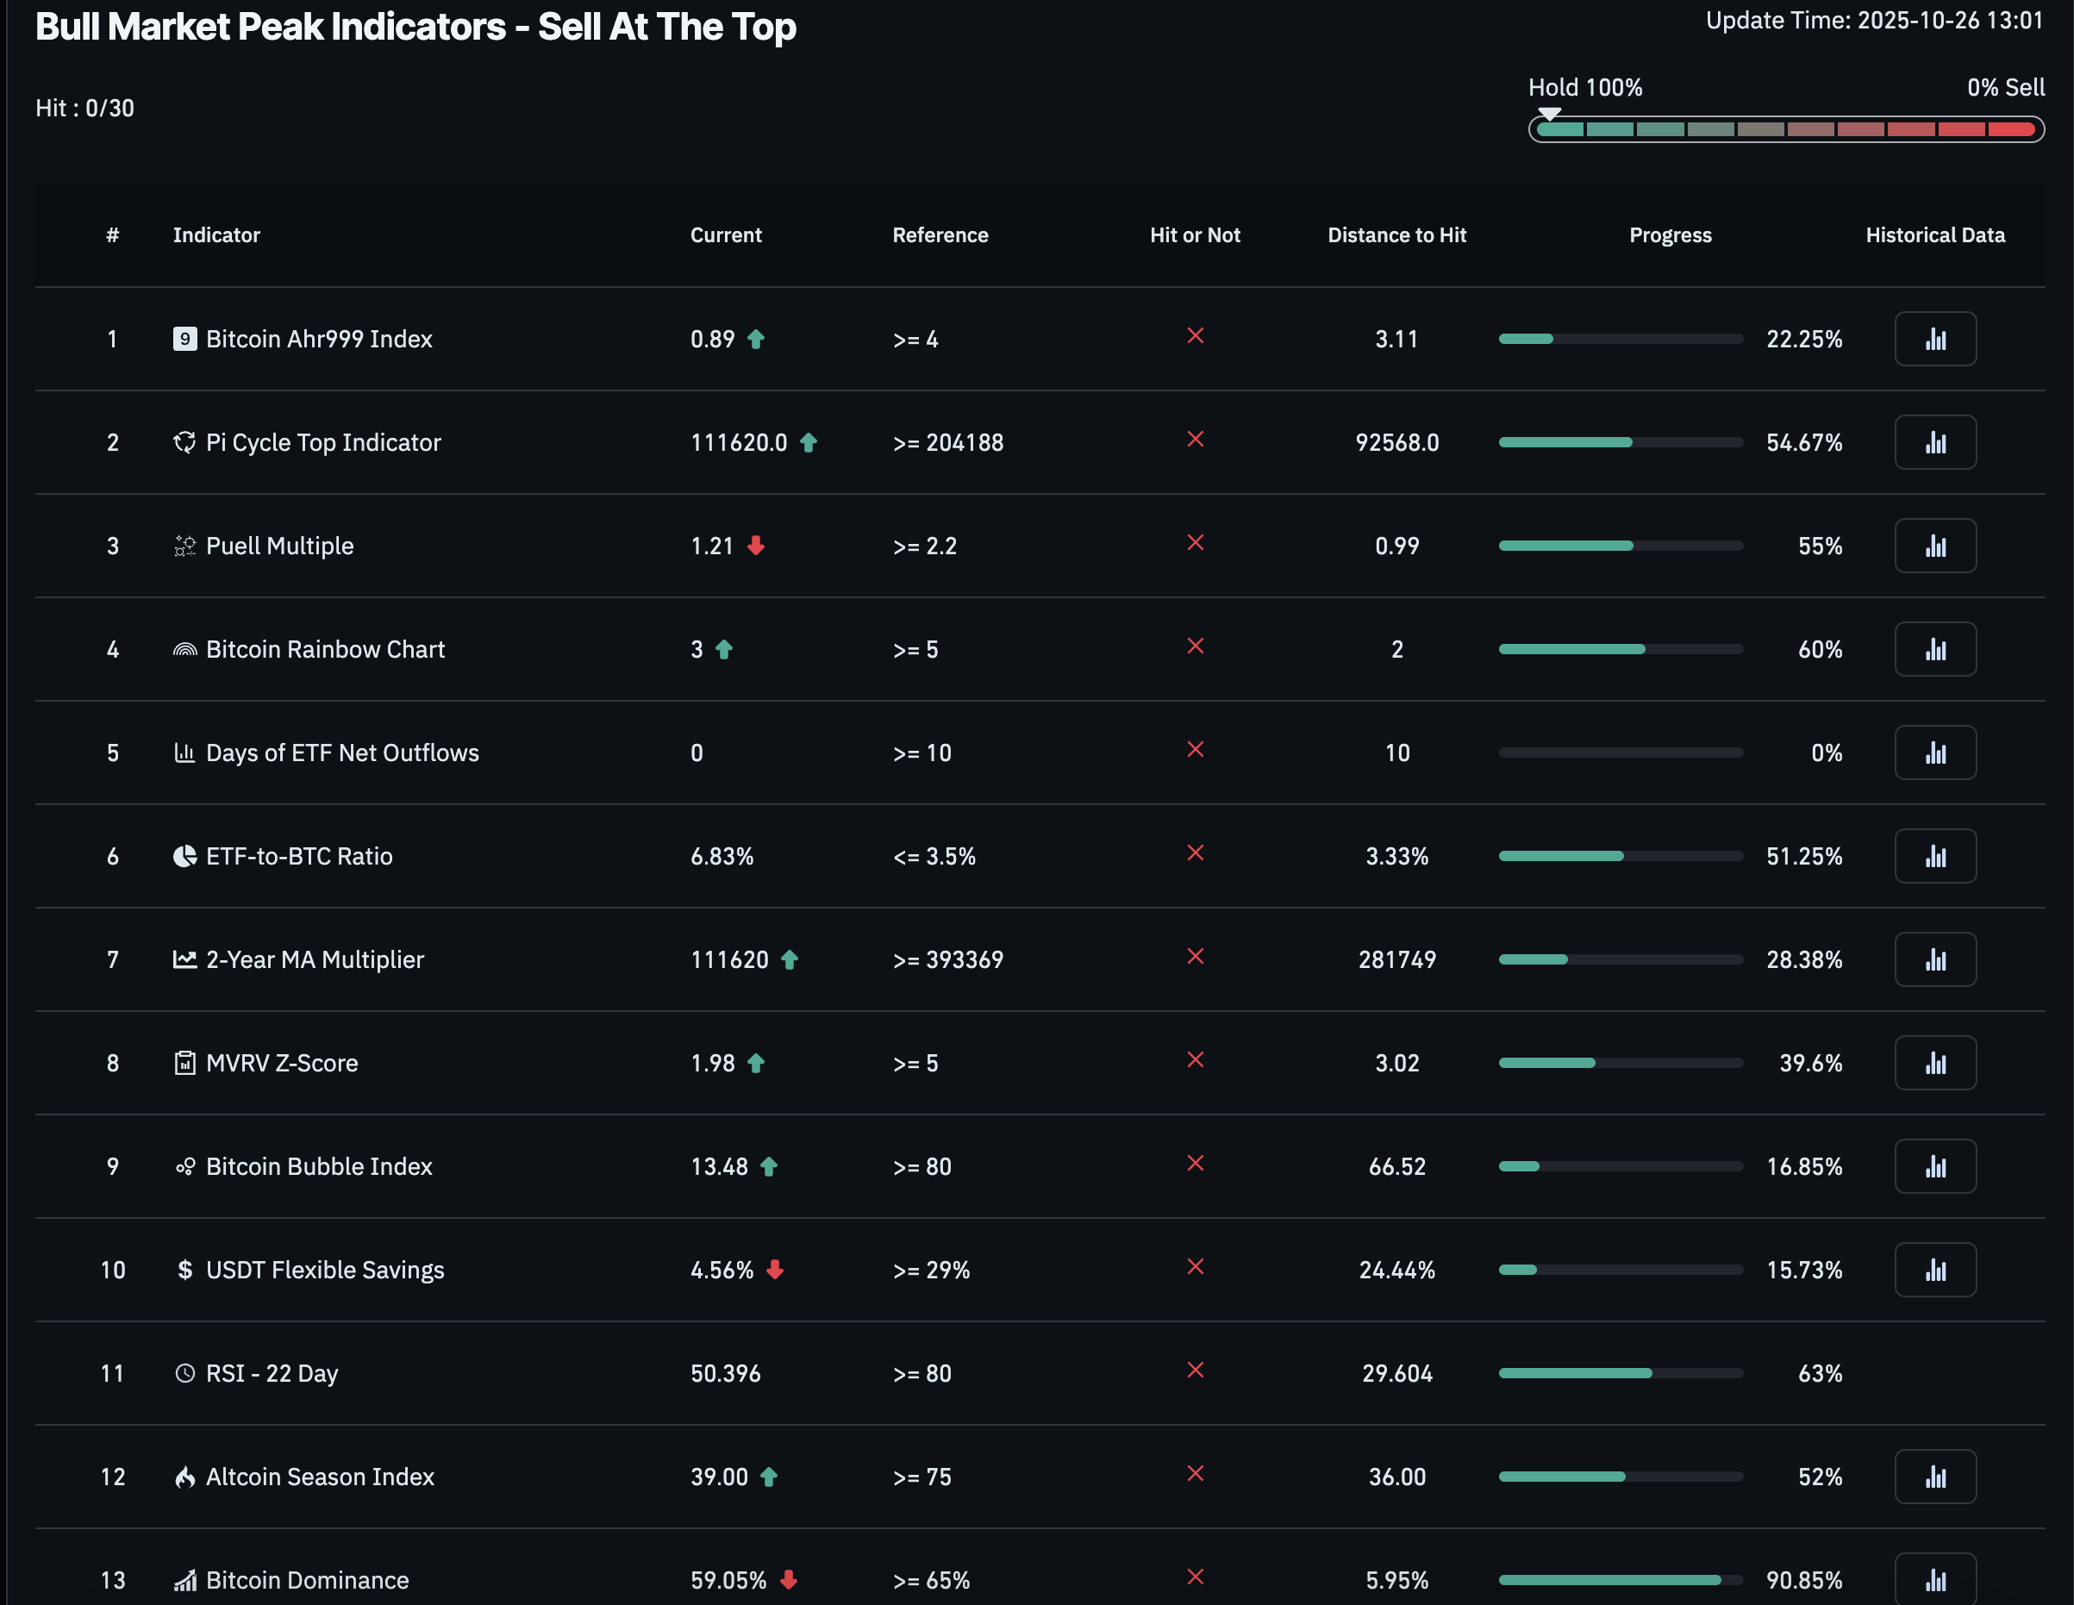Click the RSI - 22 Day indicator name
The height and width of the screenshot is (1605, 2074).
272,1373
